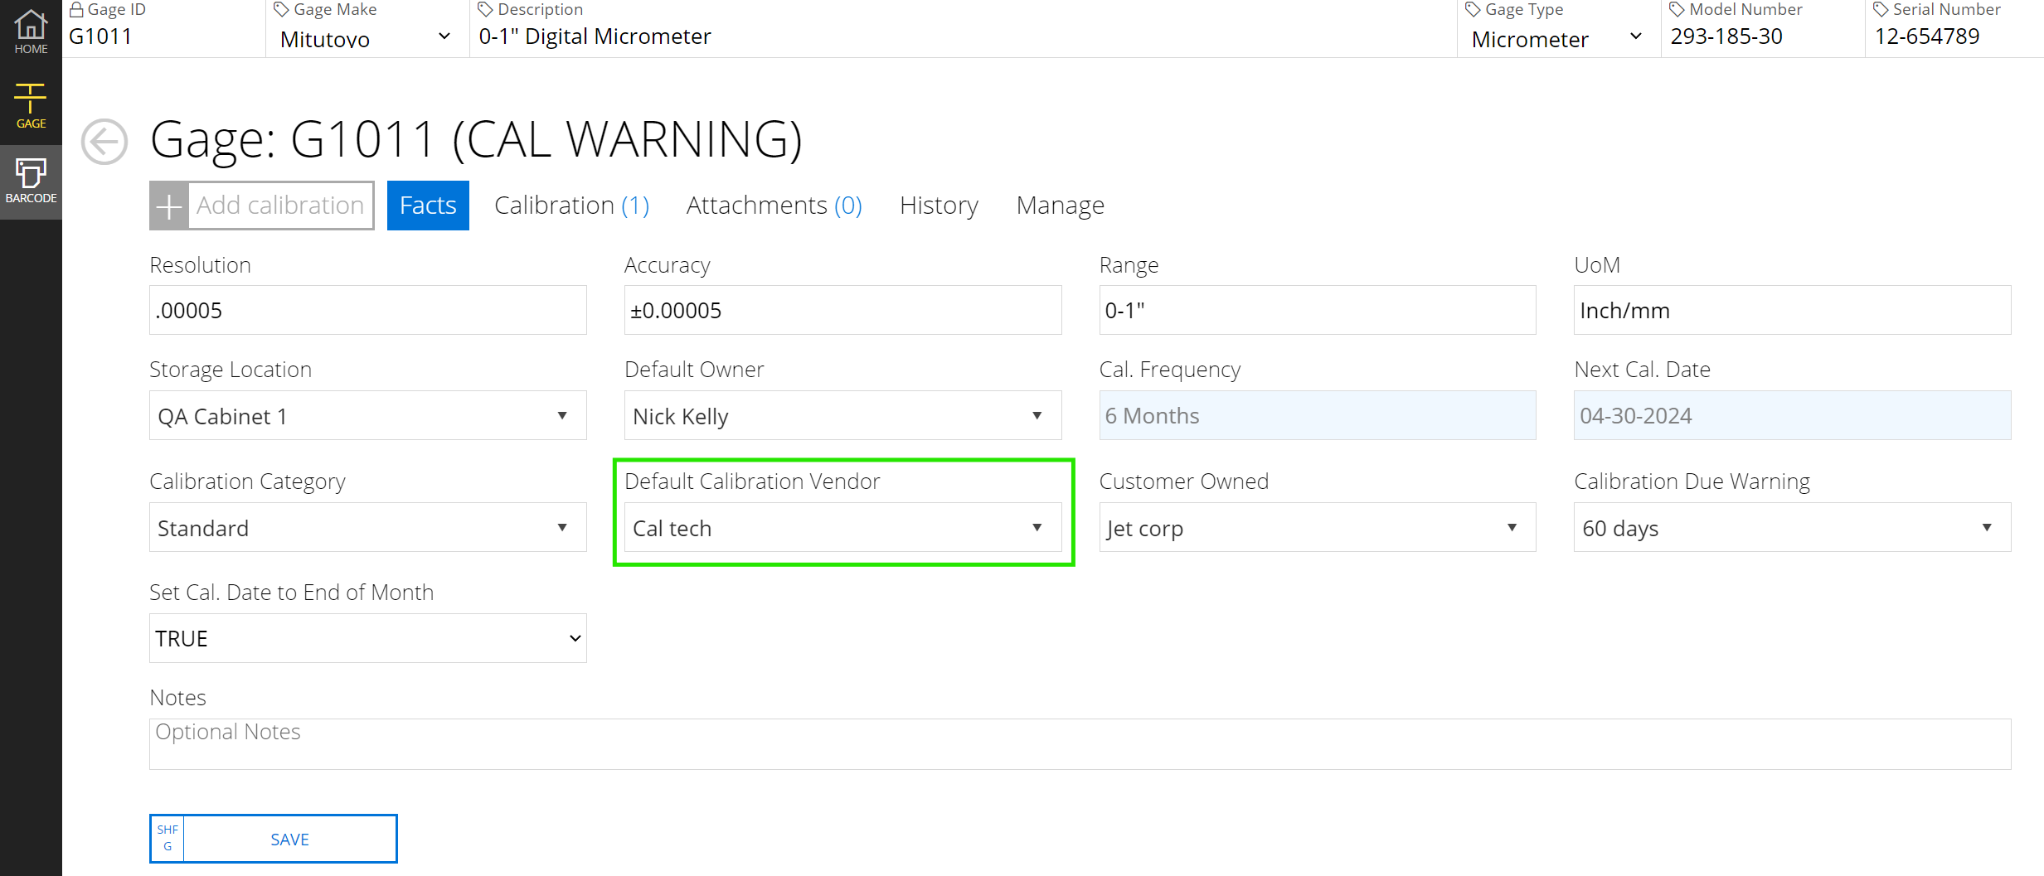
Task: Click the "Gage: G1011 (CAL WARNING)" heading
Action: [476, 139]
